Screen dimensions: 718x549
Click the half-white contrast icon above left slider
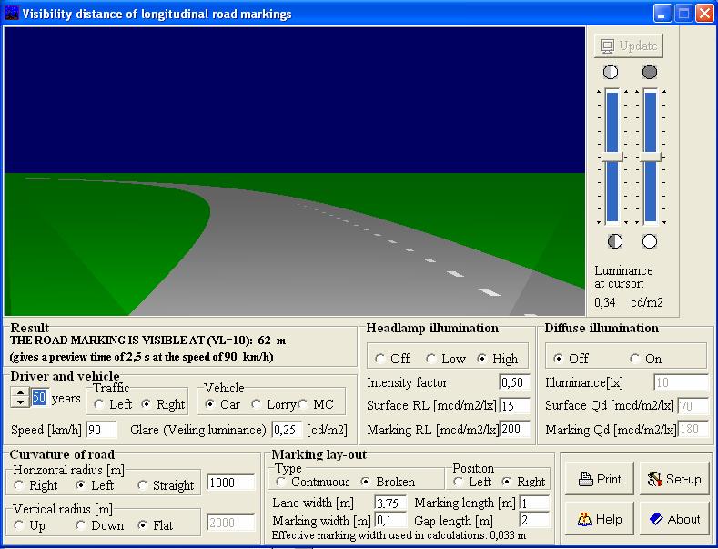[x=611, y=72]
